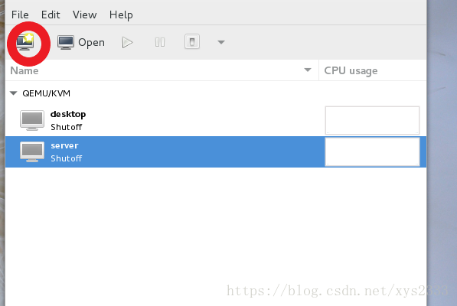
Task: Open the View menu
Action: [84, 15]
